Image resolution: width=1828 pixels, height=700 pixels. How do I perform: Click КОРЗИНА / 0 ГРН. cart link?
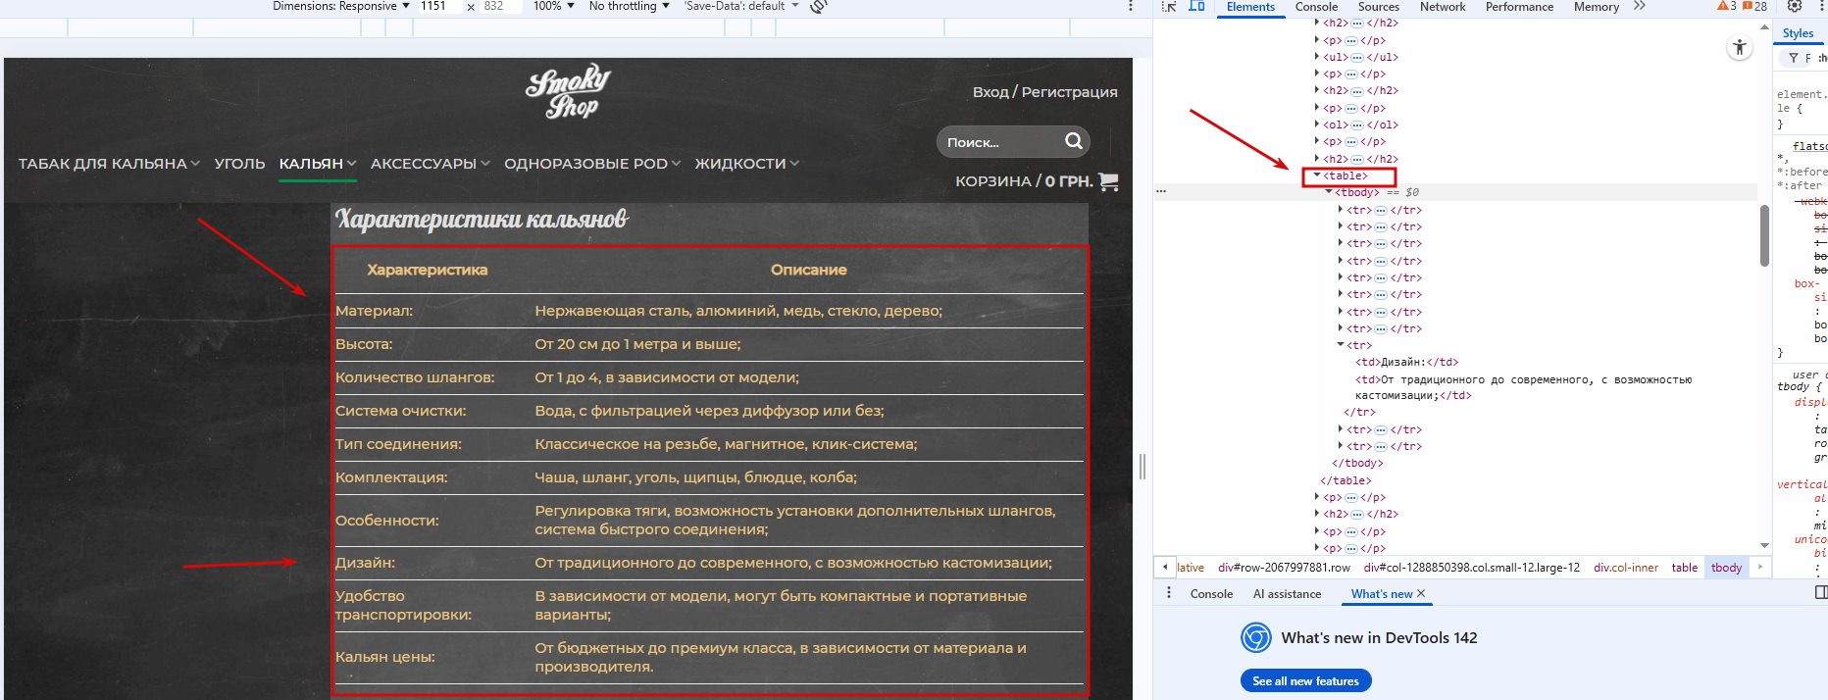pyautogui.click(x=1024, y=181)
